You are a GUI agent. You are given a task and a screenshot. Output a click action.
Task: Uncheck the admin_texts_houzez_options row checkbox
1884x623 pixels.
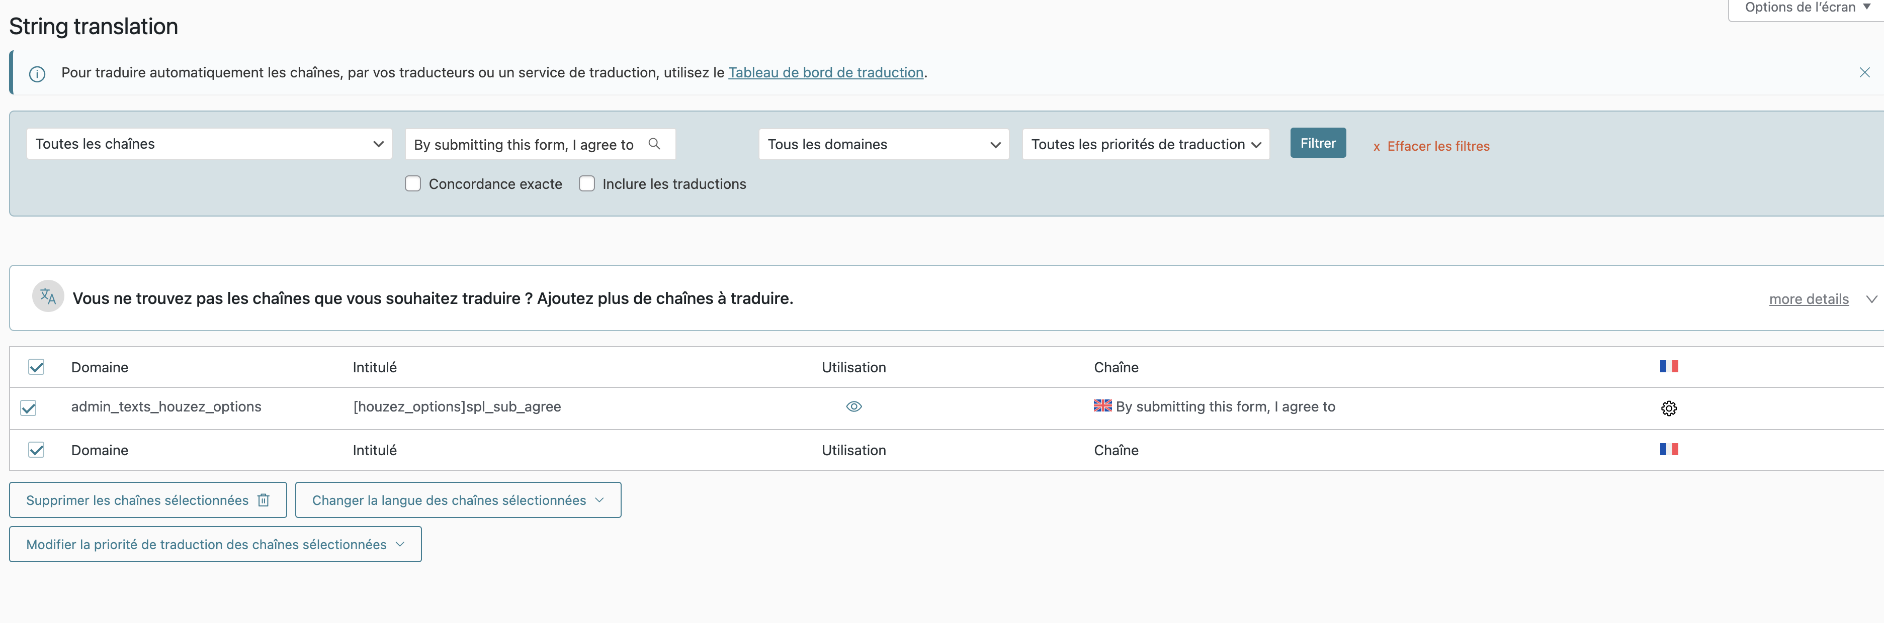29,407
